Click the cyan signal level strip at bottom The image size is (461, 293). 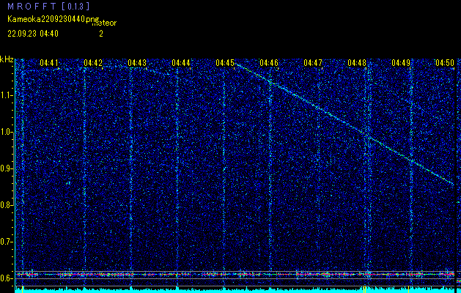[235, 290]
